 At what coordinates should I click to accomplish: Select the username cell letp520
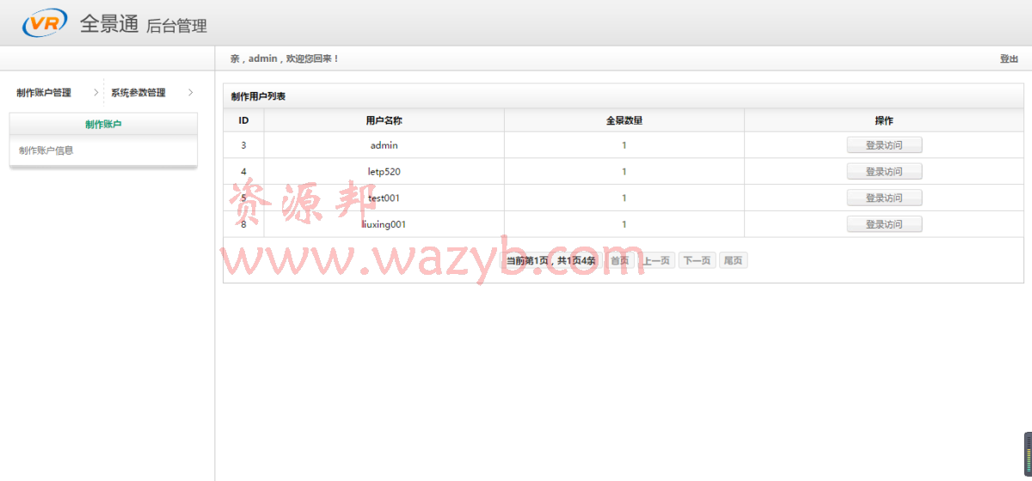[x=384, y=172]
